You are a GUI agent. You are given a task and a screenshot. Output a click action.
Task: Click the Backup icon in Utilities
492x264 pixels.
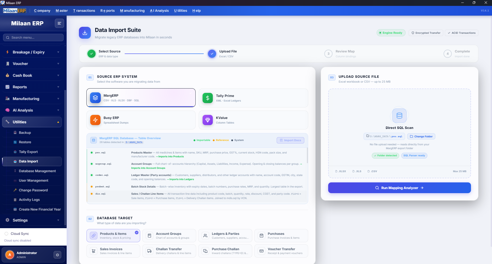(15, 133)
